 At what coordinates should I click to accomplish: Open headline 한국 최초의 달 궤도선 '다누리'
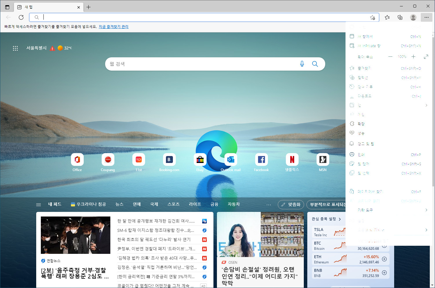pyautogui.click(x=154, y=240)
